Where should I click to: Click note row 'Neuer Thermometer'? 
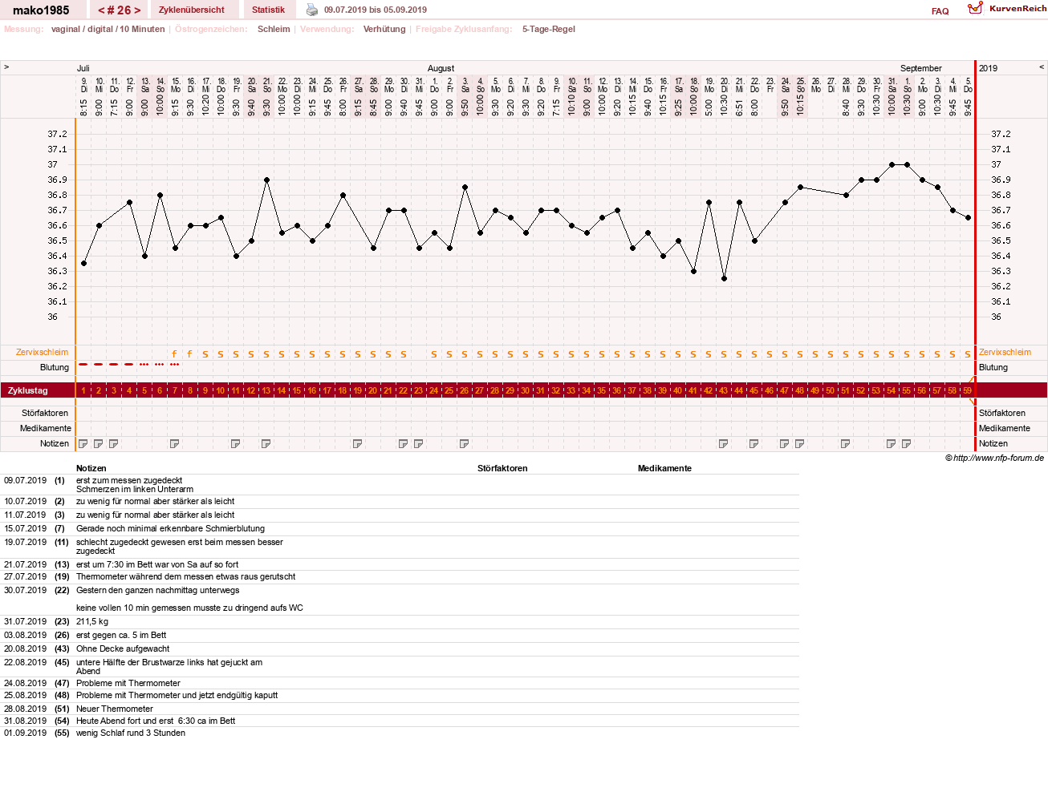[115, 709]
